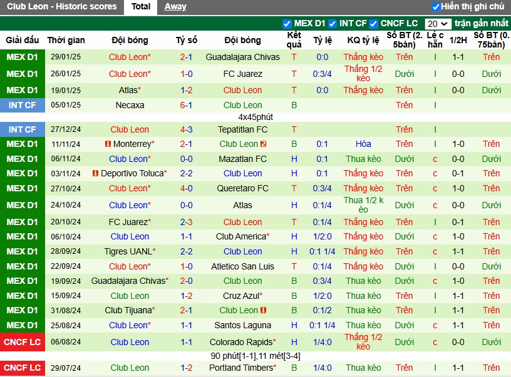
Task: Open Portland Timbers team link
Action: coord(242,368)
